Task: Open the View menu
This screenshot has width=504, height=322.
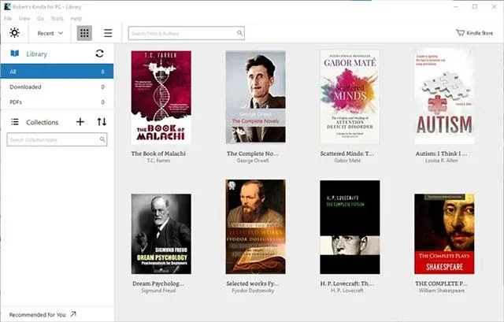Action: tap(24, 19)
